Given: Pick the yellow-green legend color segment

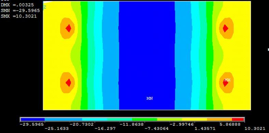Looking at the screenshot, I should (170, 119).
